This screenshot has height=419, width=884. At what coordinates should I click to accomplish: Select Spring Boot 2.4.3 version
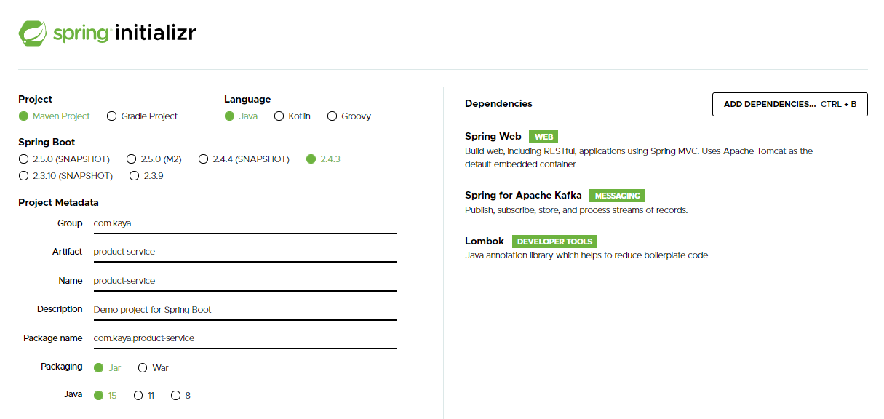[324, 159]
